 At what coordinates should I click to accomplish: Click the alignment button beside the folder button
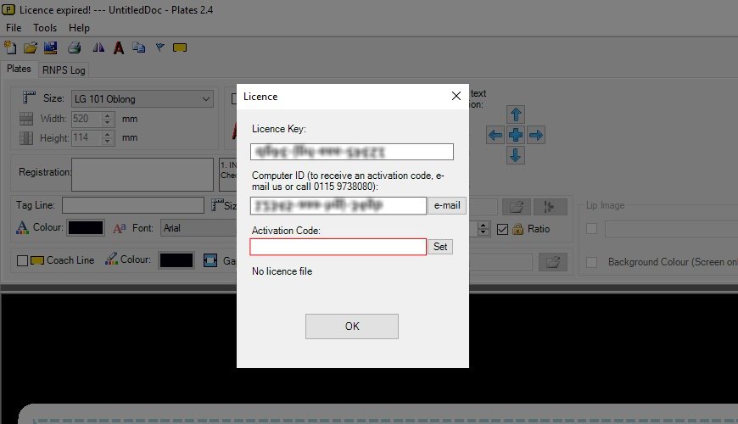tap(551, 207)
